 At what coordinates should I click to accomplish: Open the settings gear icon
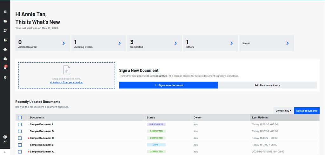5,77
